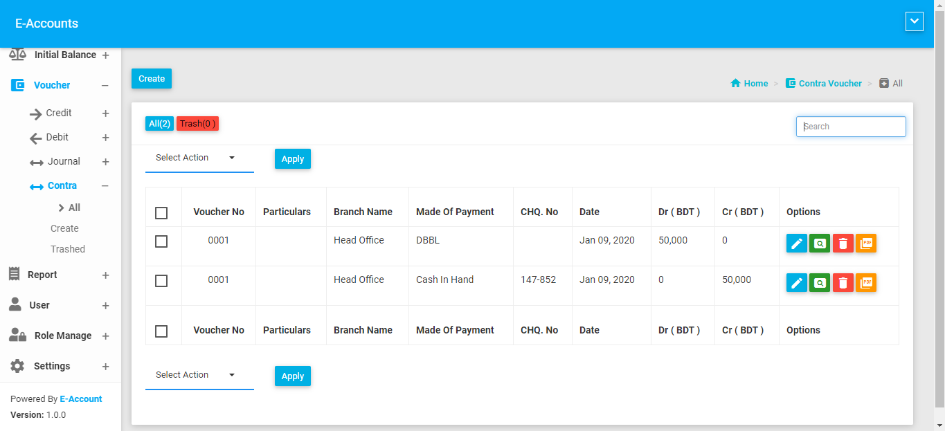
Task: Click the green view icon for the DBBL row
Action: pos(820,244)
